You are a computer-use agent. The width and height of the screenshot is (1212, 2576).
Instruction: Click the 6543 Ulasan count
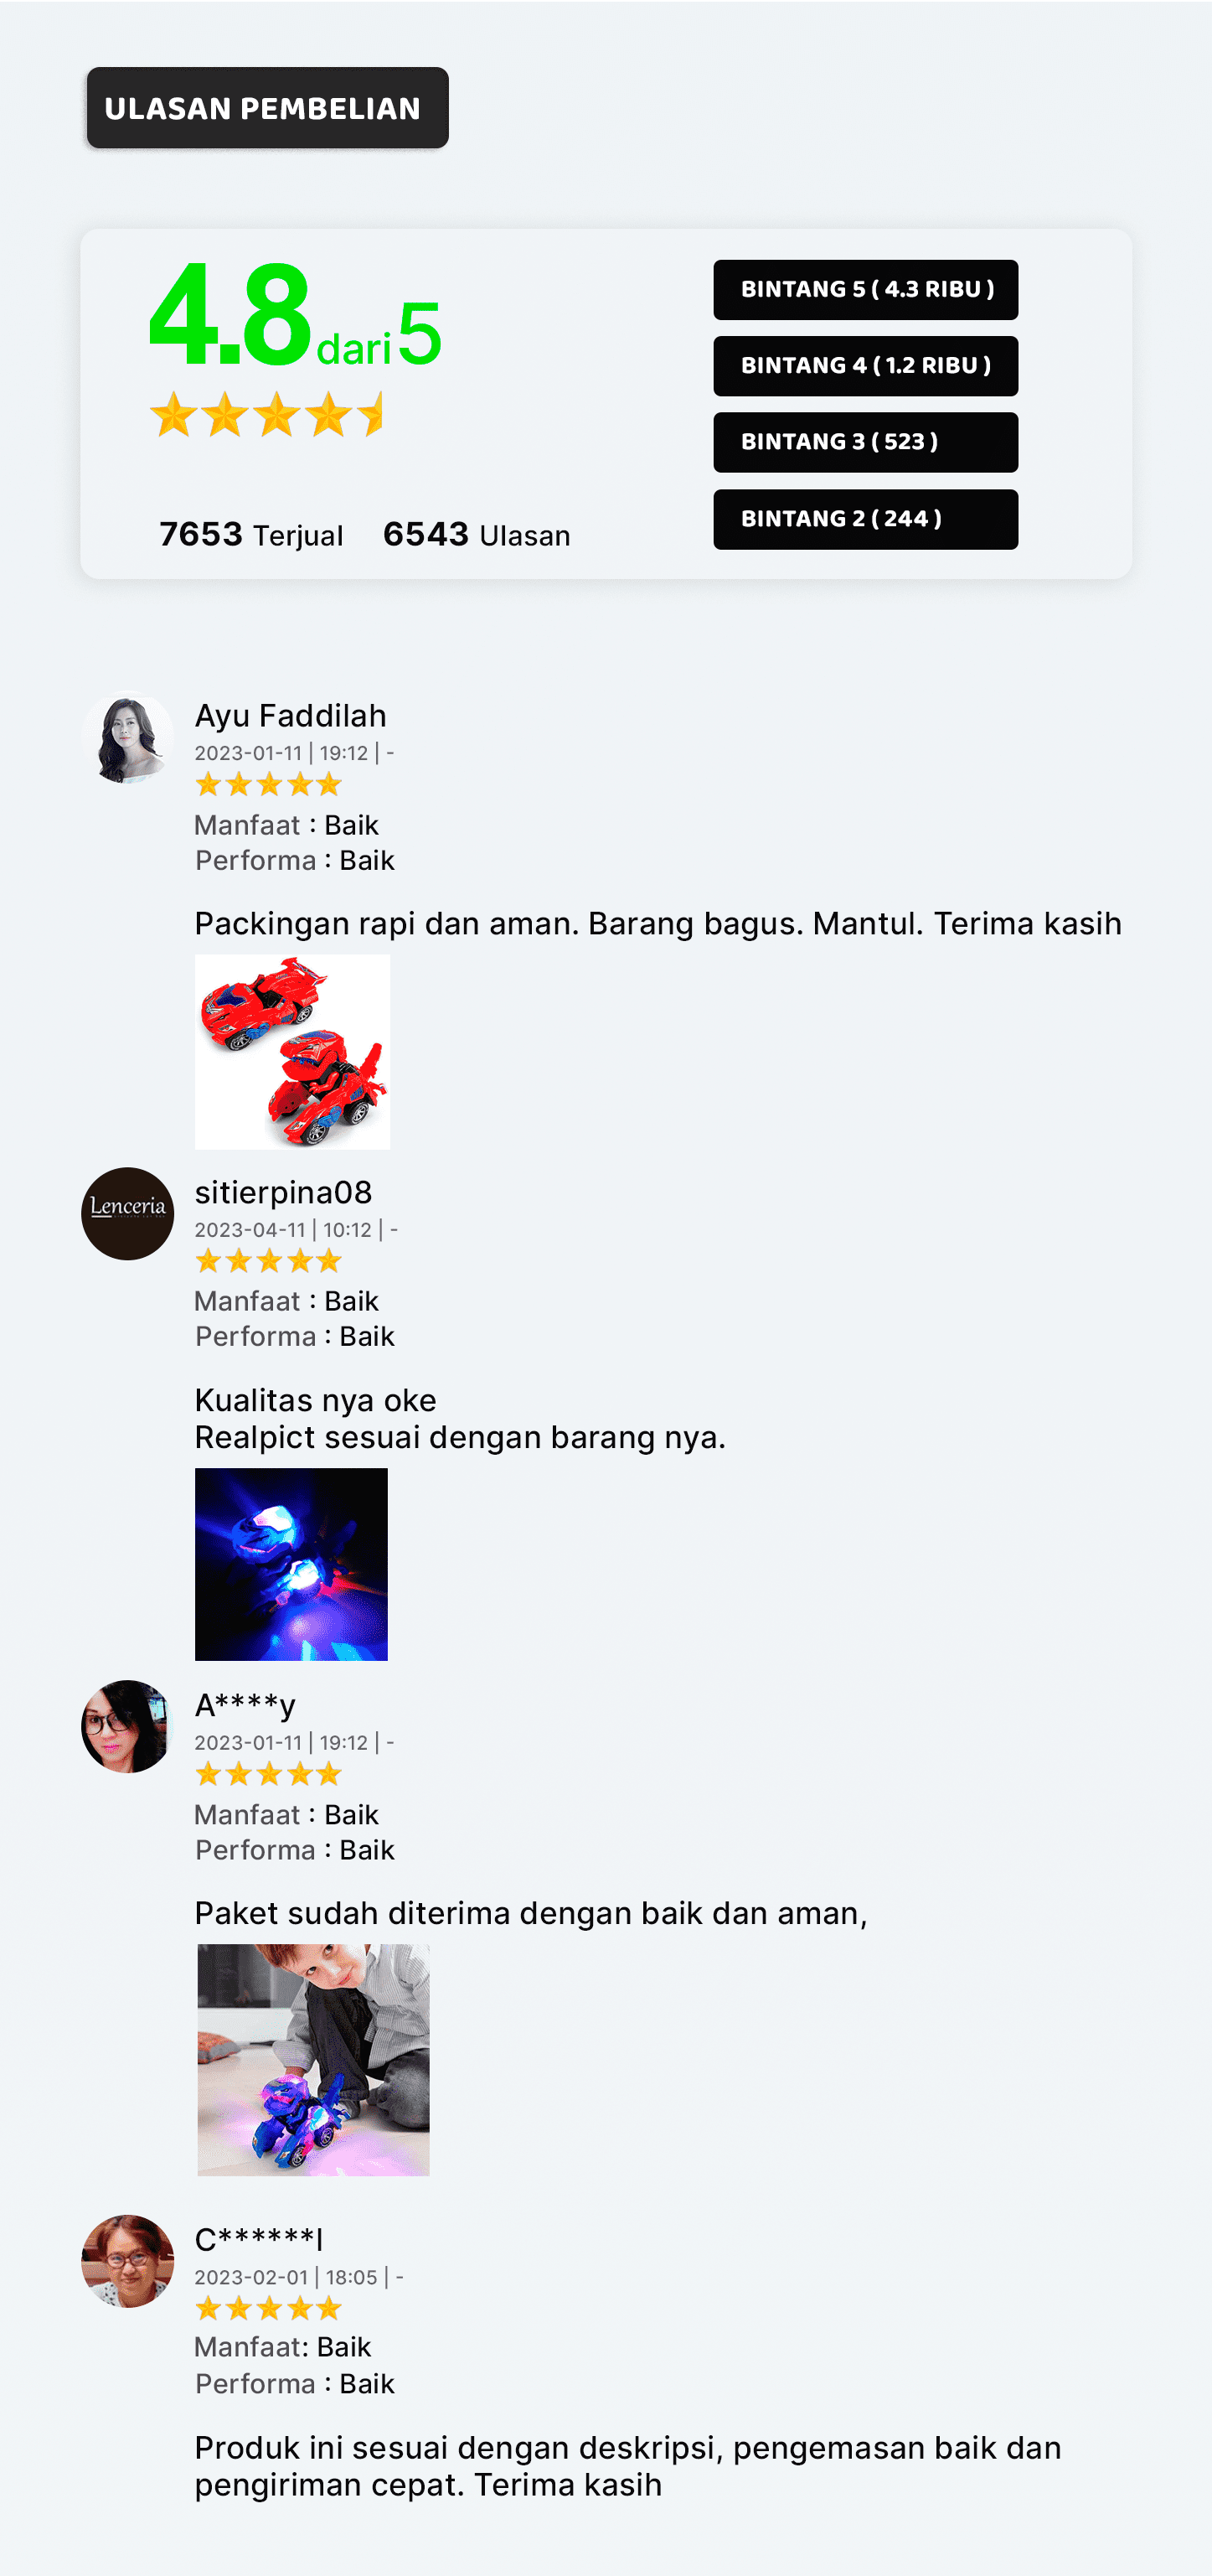[477, 534]
